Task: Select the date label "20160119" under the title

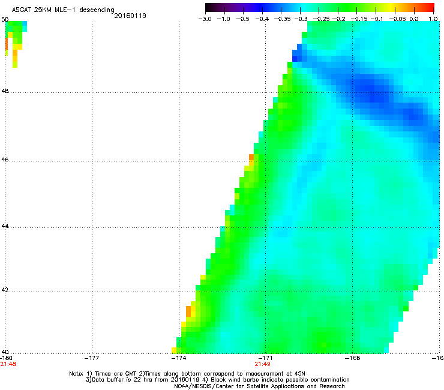Action: [130, 16]
